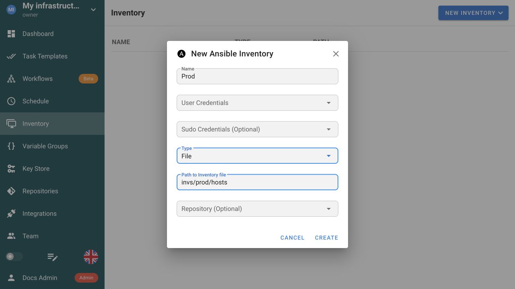Click the Inventory monitor icon
This screenshot has height=289, width=515.
point(11,124)
